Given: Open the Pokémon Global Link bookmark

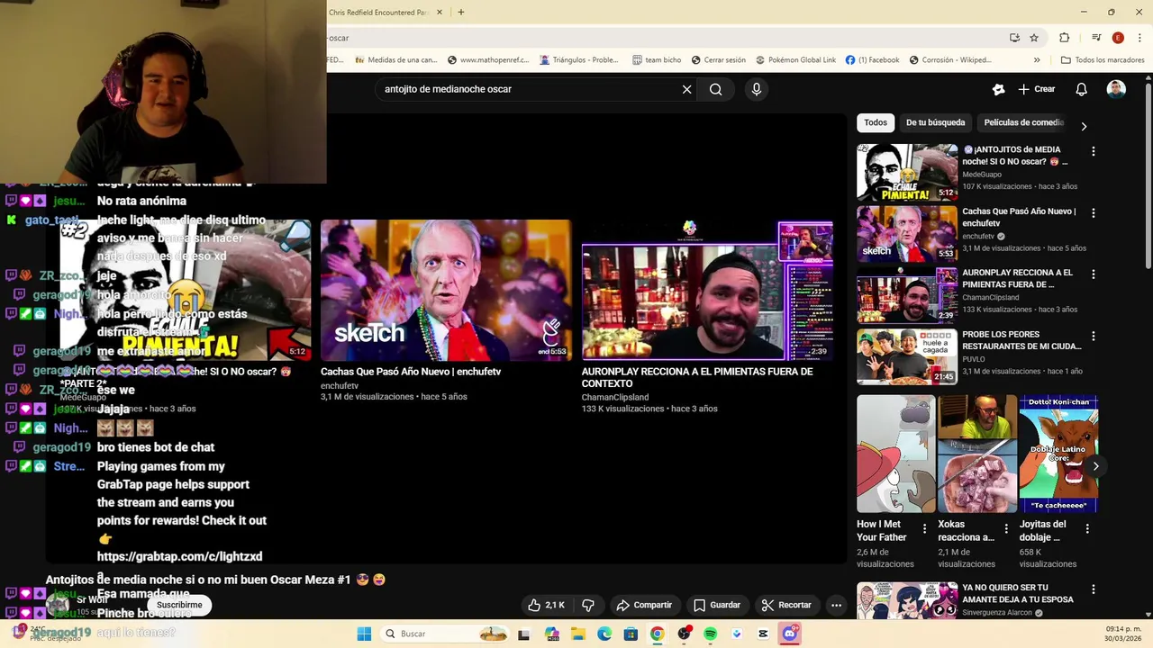Looking at the screenshot, I should [x=796, y=60].
